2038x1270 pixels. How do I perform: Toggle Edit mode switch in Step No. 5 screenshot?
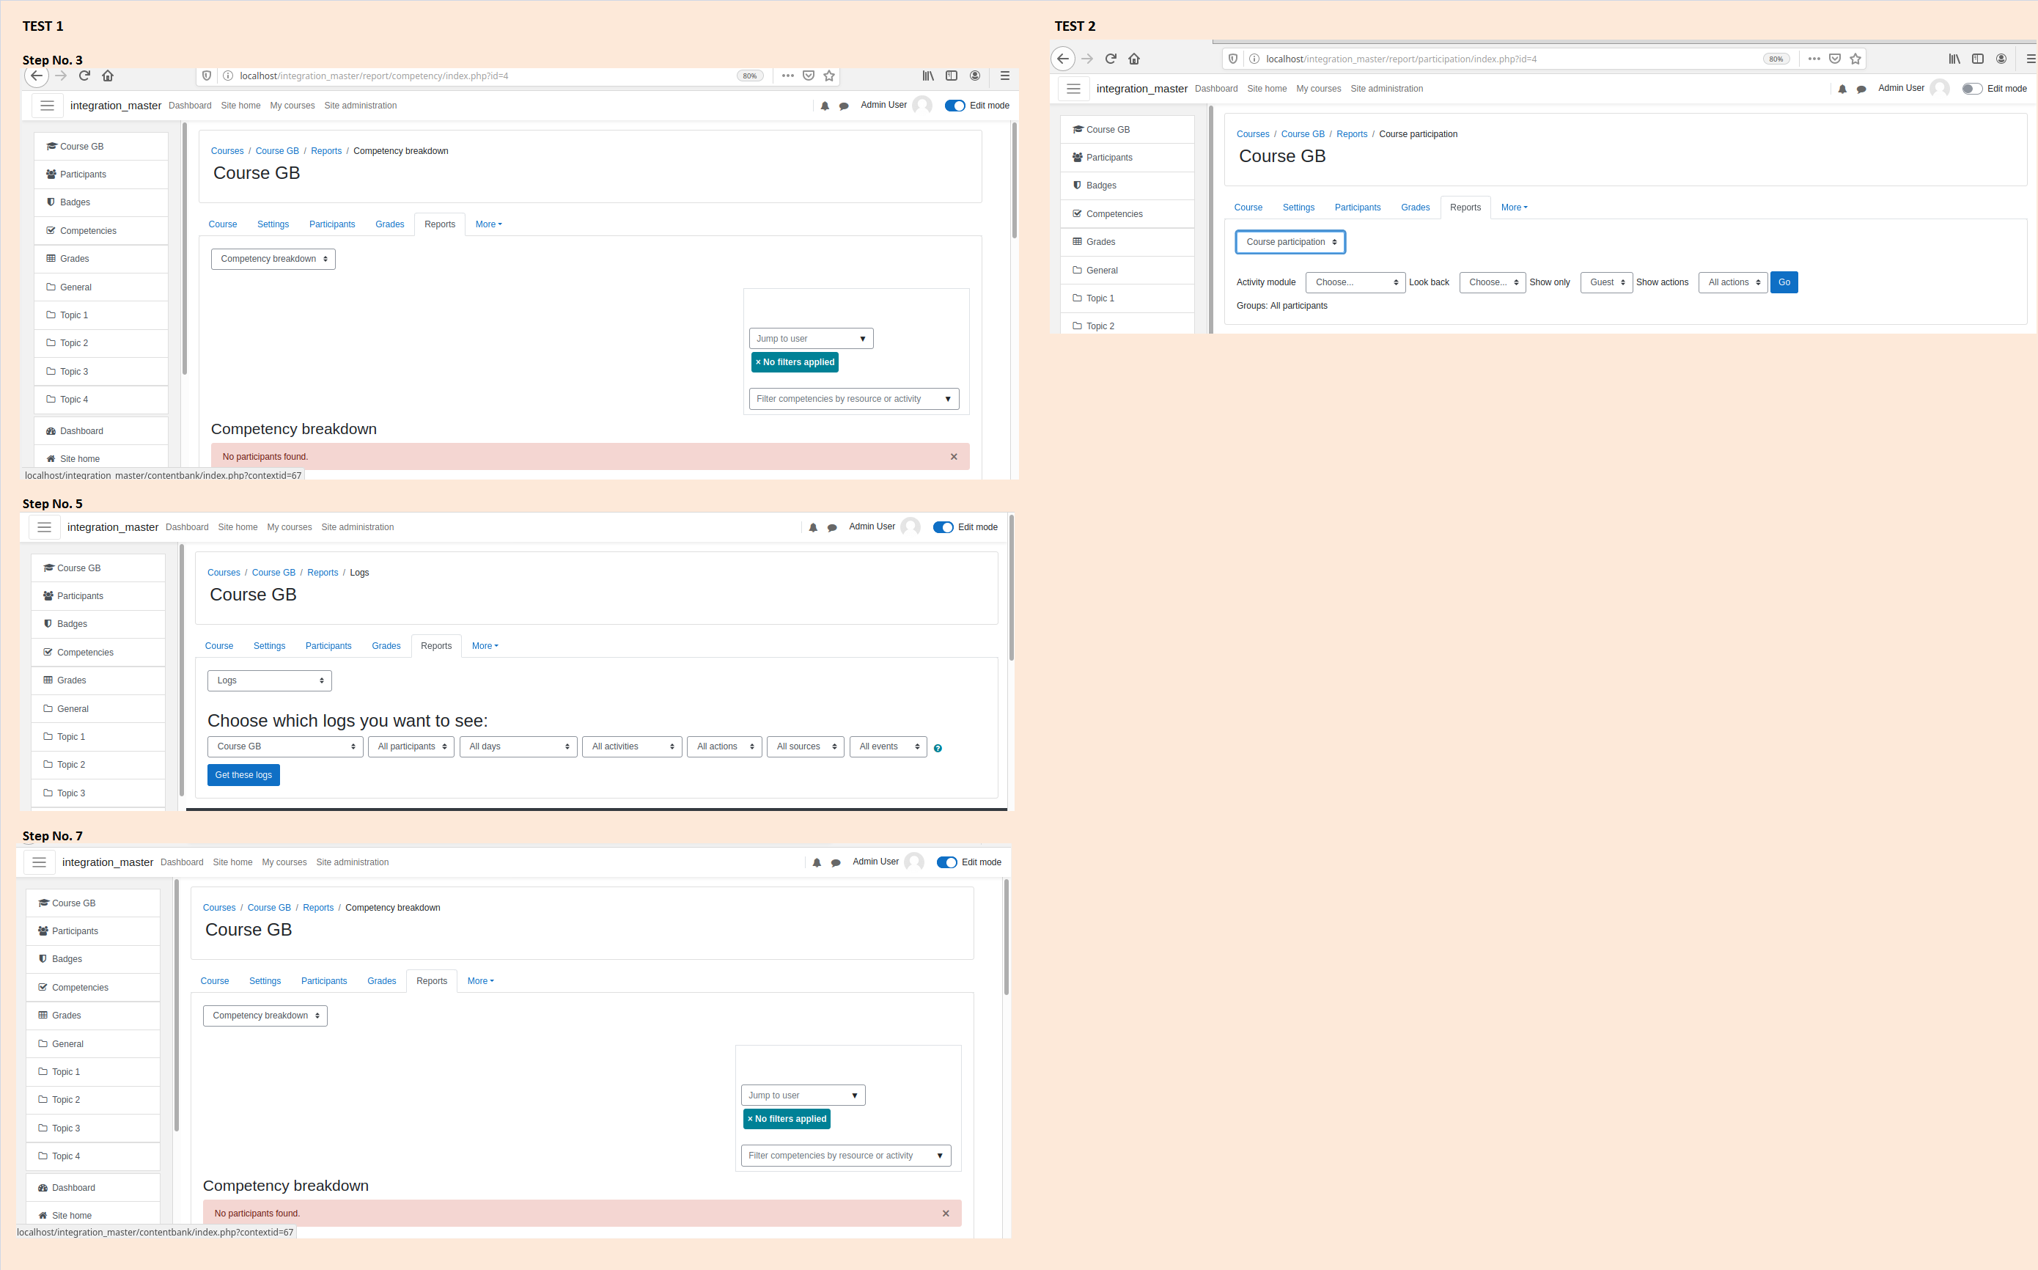(943, 527)
